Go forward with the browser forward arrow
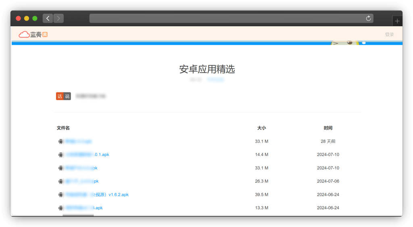Image resolution: width=413 pixels, height=227 pixels. (x=58, y=19)
